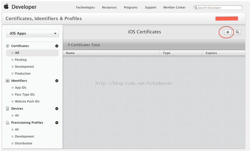Collapse the Devices section arrow
Viewport: 250px width, 151px height.
tap(57, 109)
